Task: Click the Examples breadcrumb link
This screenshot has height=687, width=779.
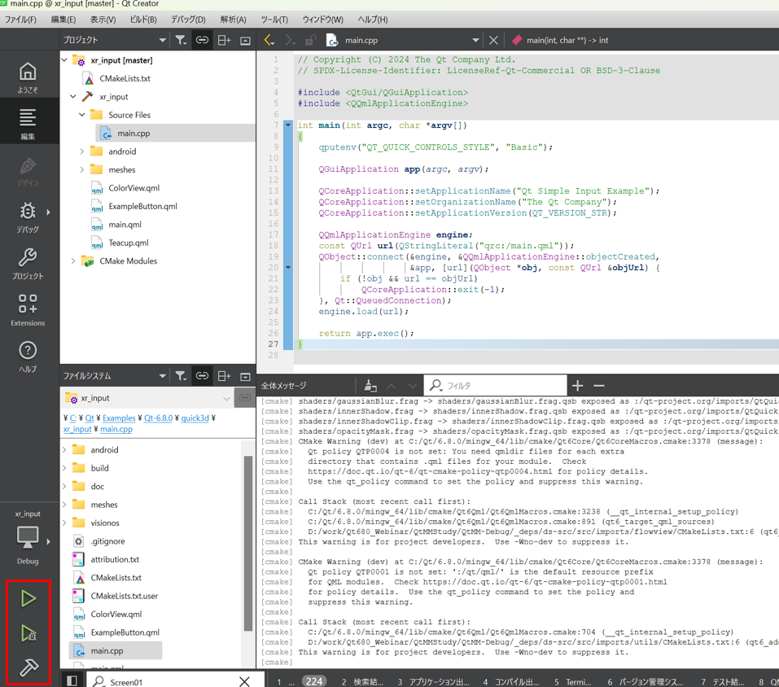Action: (x=119, y=418)
